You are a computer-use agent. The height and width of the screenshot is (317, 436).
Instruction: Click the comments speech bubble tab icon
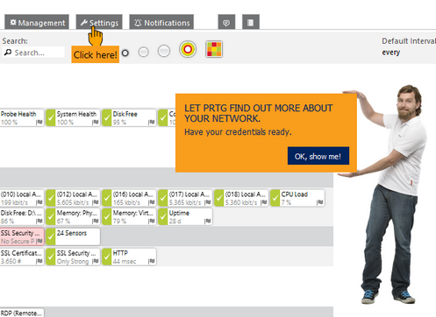point(226,22)
